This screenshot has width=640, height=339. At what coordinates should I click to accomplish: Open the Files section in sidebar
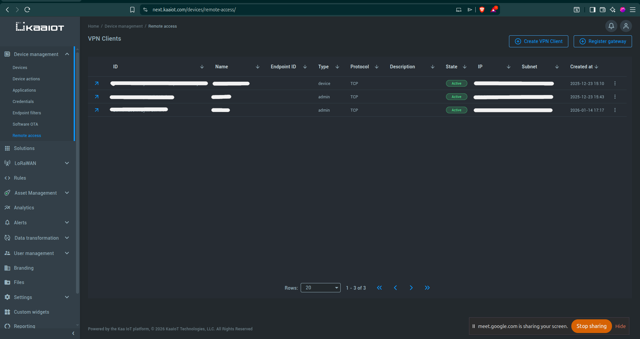19,282
